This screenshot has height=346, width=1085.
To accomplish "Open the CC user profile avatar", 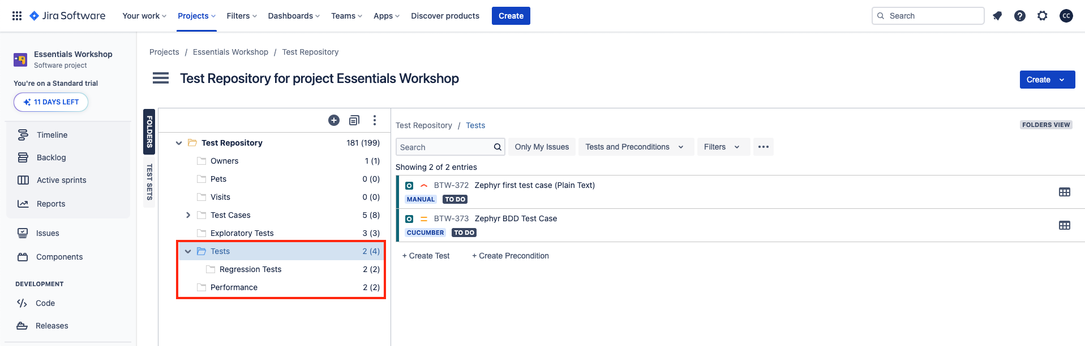I will 1066,16.
